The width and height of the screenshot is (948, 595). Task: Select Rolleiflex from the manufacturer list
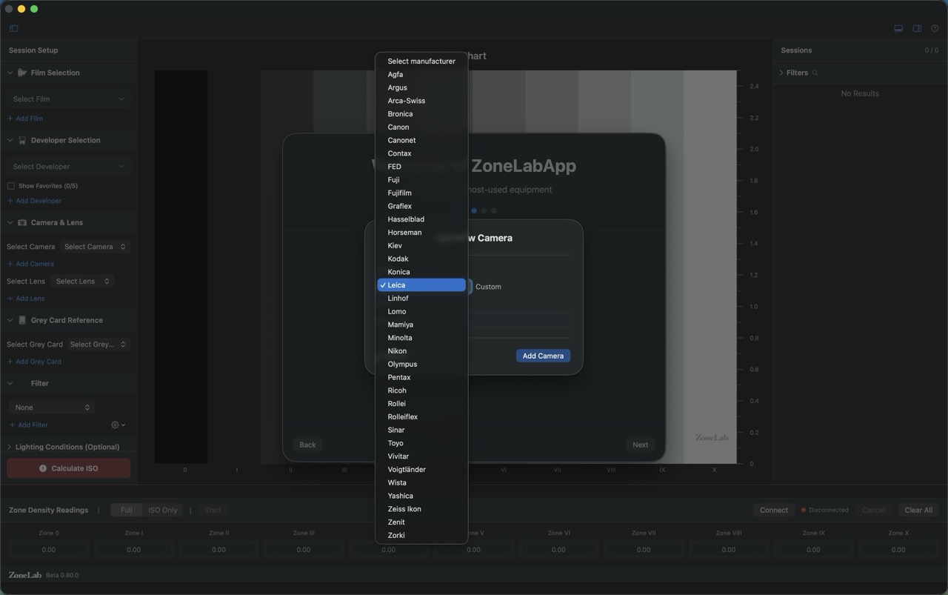[421, 417]
